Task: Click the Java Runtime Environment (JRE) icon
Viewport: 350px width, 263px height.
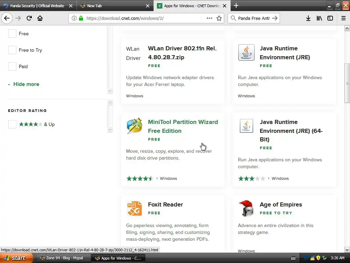Action: click(246, 52)
